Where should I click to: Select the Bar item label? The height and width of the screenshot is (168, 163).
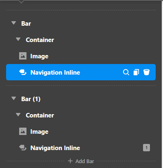[26, 24]
